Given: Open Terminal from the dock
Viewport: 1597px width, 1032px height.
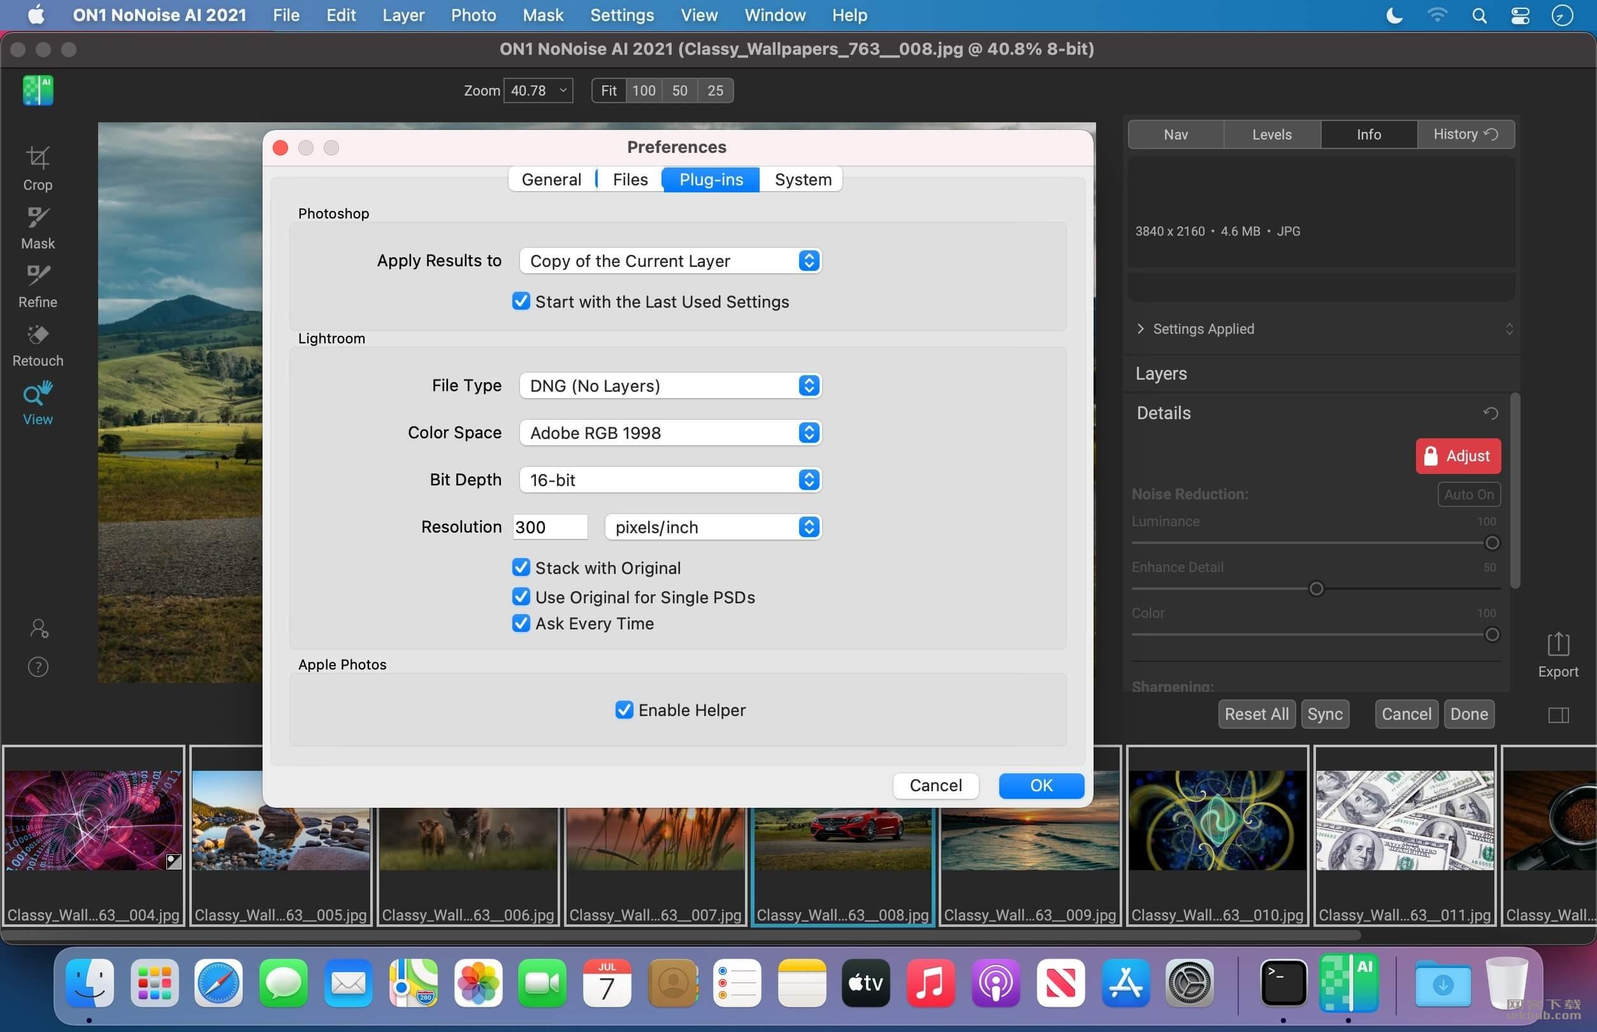Looking at the screenshot, I should click(1283, 982).
